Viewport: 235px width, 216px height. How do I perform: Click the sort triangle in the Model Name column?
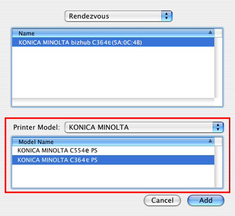tap(210, 141)
